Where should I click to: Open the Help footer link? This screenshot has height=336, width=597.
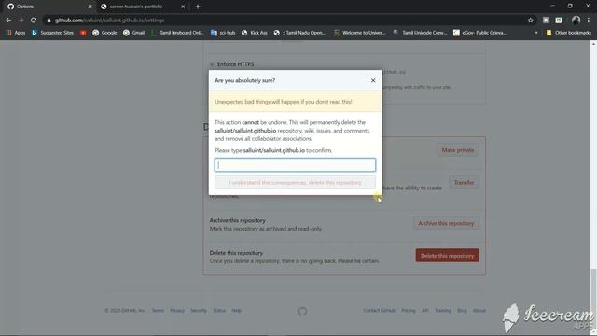(236, 311)
